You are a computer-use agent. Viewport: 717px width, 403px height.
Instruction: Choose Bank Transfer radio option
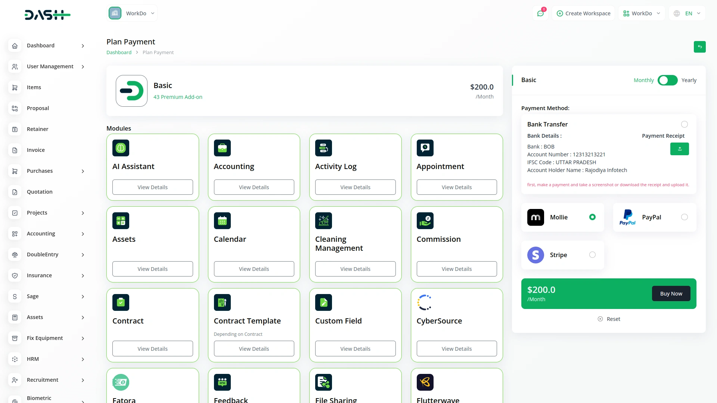(684, 124)
